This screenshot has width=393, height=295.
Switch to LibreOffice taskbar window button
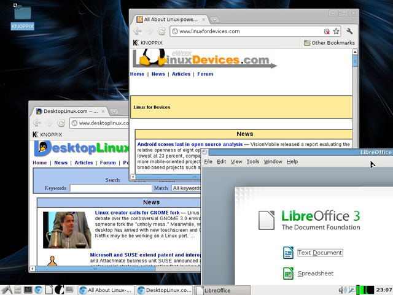tap(222, 291)
